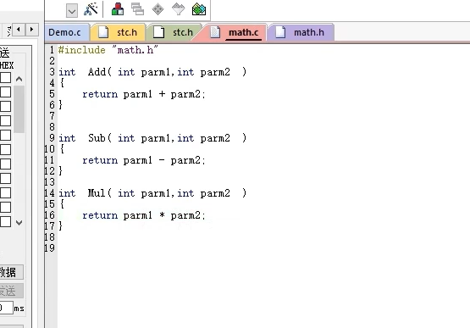
Task: Click the list scrollbar down arrow
Action: pyautogui.click(x=19, y=223)
